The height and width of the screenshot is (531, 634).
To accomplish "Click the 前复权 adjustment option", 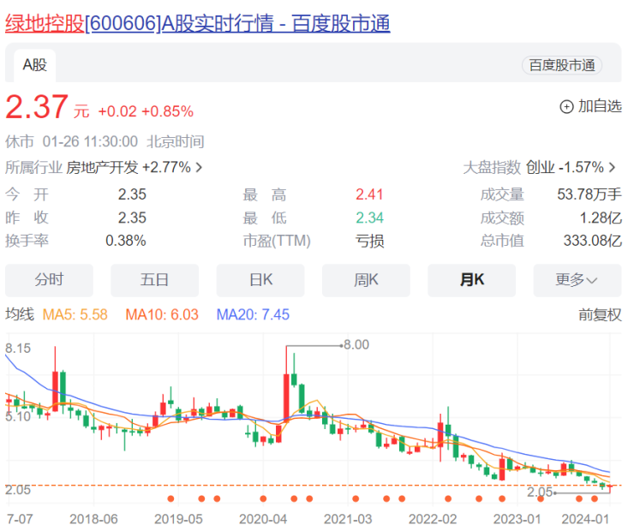I will (x=600, y=315).
